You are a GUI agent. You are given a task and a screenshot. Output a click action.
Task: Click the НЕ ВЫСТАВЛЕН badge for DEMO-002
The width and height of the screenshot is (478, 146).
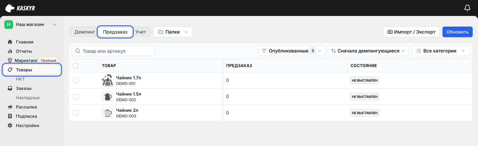(365, 97)
